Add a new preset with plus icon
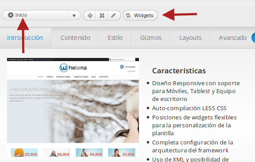 click(90, 15)
